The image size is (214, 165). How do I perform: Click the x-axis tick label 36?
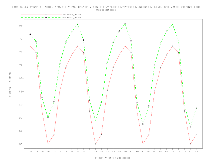101,152
